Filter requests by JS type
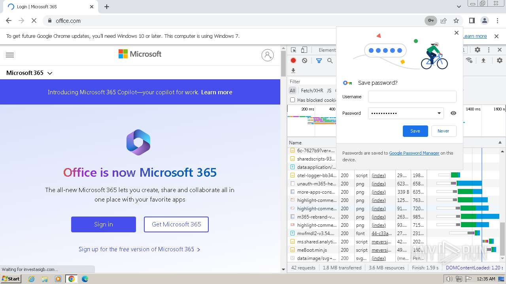 [329, 90]
